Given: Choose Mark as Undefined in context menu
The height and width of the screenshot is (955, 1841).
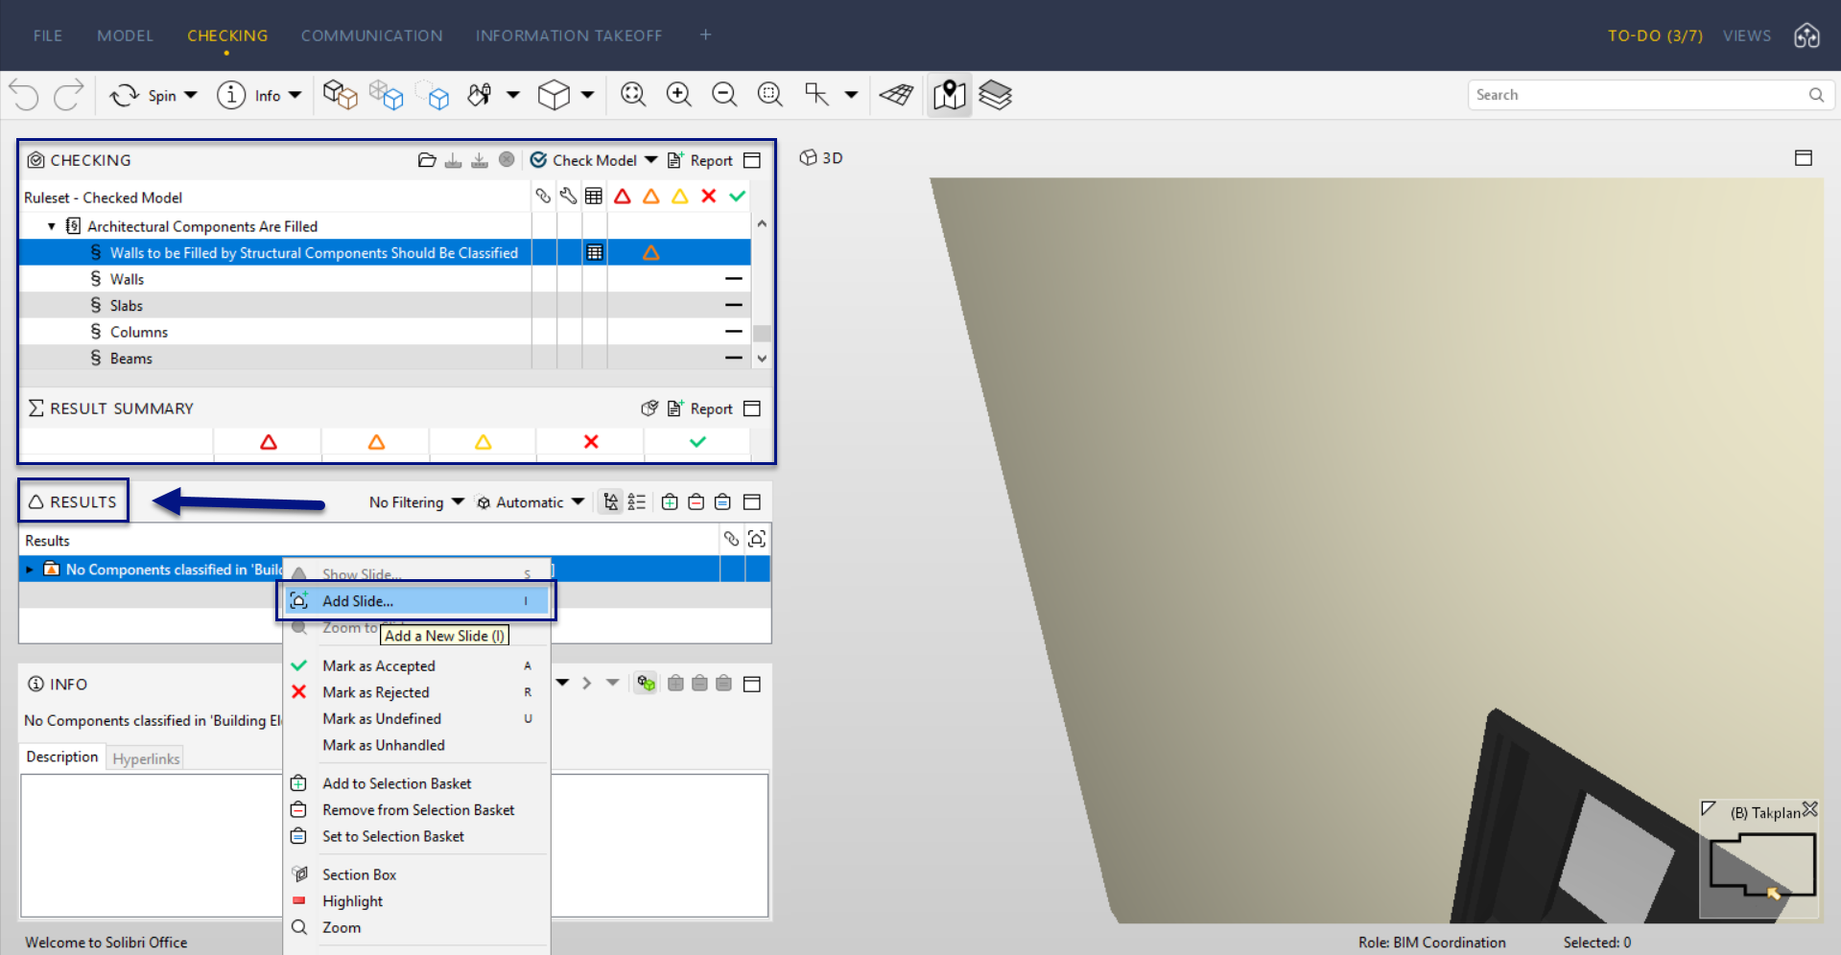Looking at the screenshot, I should (416, 719).
